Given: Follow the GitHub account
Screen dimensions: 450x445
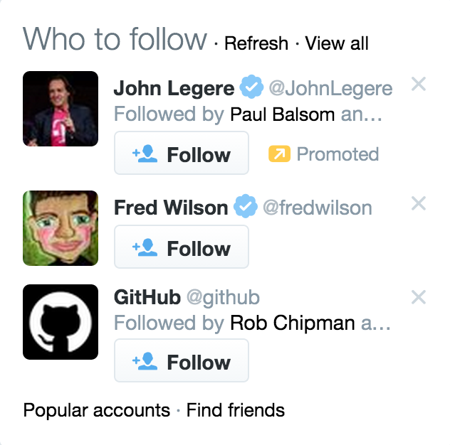Looking at the screenshot, I should click(182, 360).
